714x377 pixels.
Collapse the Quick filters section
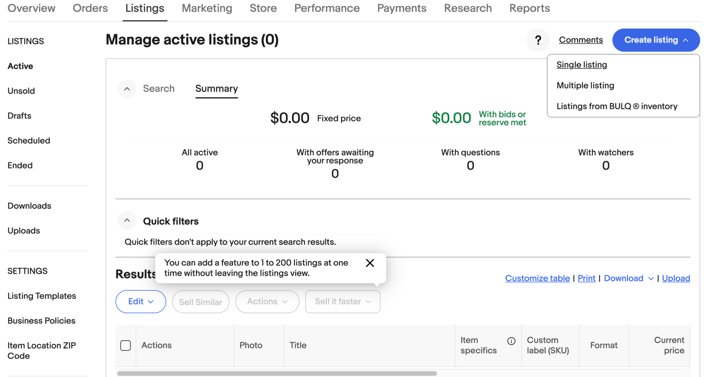127,220
